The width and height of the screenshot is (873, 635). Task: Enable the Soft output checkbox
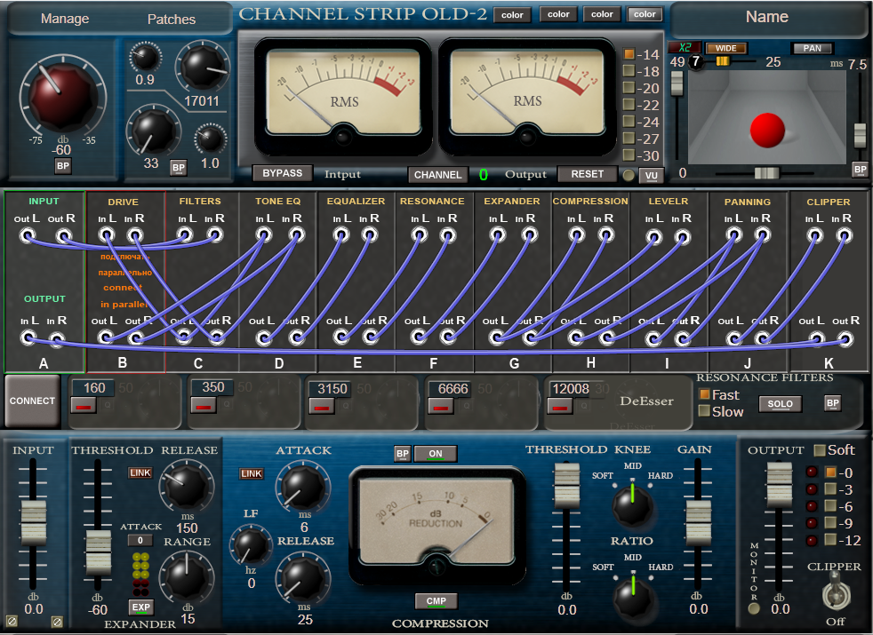(820, 450)
